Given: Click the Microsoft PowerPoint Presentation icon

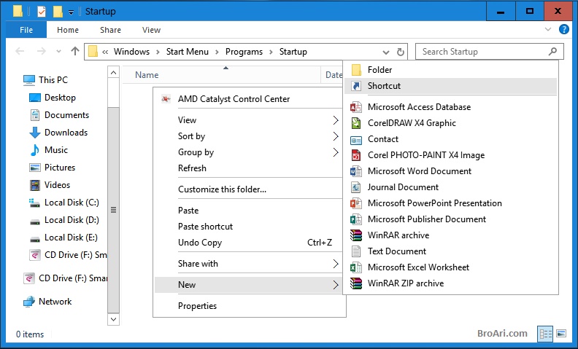Looking at the screenshot, I should tap(355, 203).
